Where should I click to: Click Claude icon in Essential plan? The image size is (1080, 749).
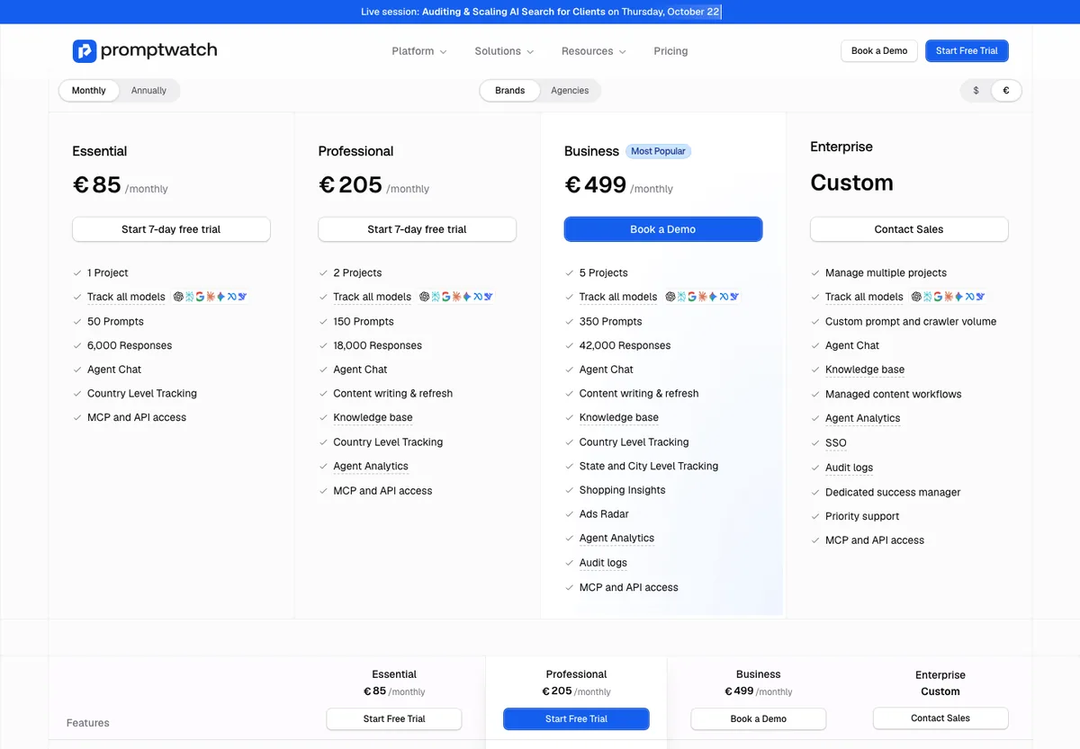211,297
